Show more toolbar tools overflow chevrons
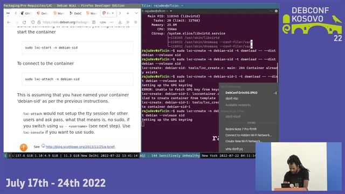 (x=128, y=22)
